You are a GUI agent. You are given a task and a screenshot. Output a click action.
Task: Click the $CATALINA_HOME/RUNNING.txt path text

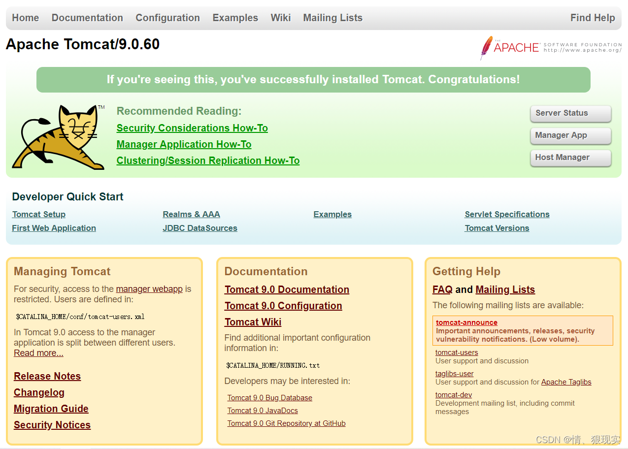[x=273, y=365]
